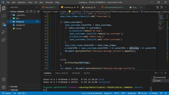Viewport: 169px width, 95px height.
Task: Click Ln 31, Col 76 position indicator
Action: (92, 93)
